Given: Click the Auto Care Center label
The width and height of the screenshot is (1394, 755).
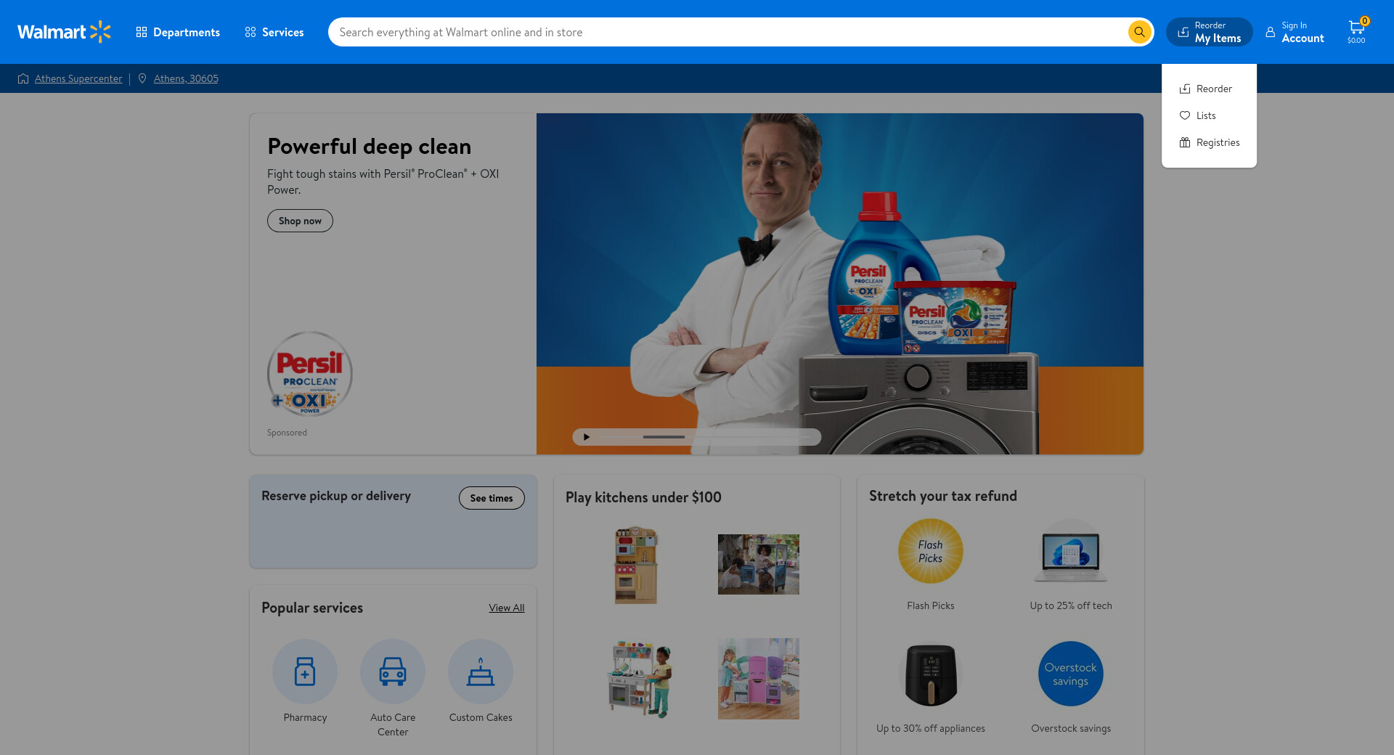Looking at the screenshot, I should (x=393, y=725).
